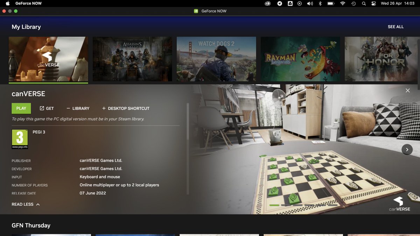
Task: Click the date and time display
Action: (x=398, y=3)
